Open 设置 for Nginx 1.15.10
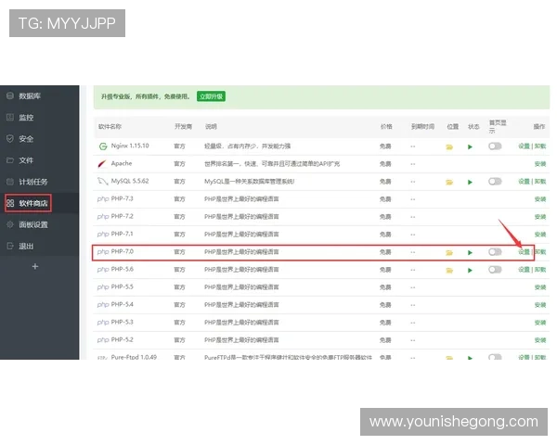 (524, 146)
